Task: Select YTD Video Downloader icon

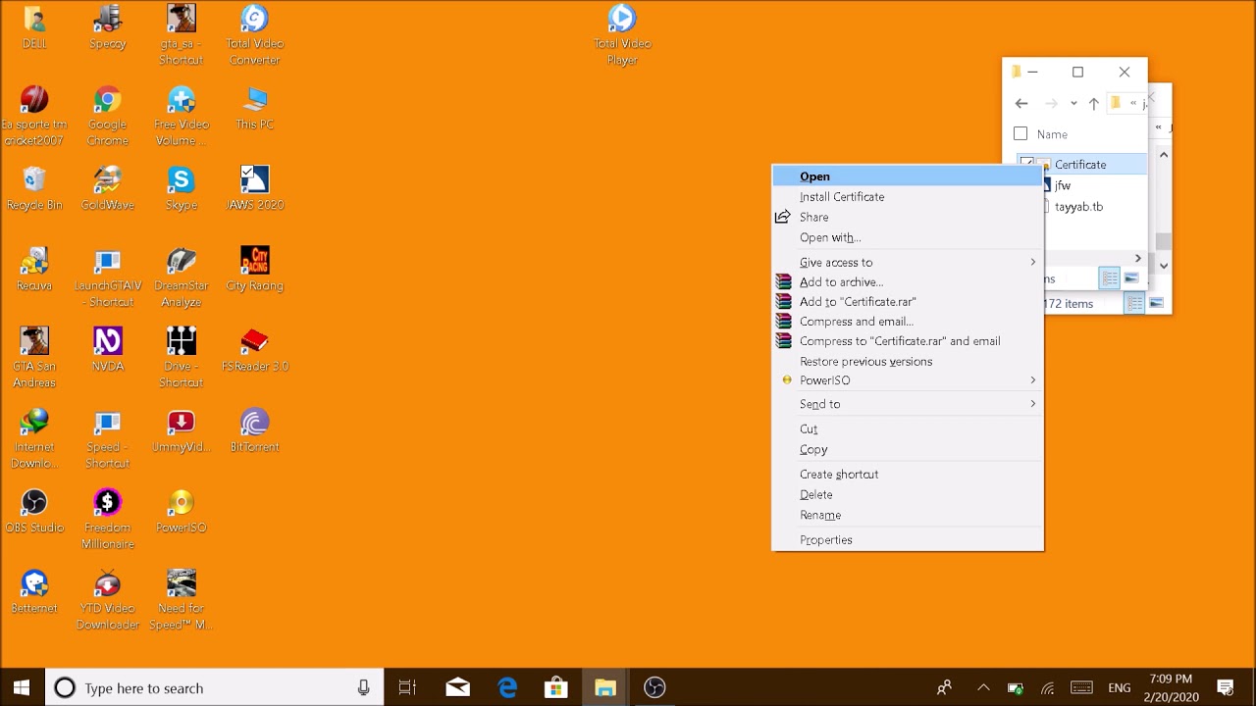Action: [x=108, y=599]
